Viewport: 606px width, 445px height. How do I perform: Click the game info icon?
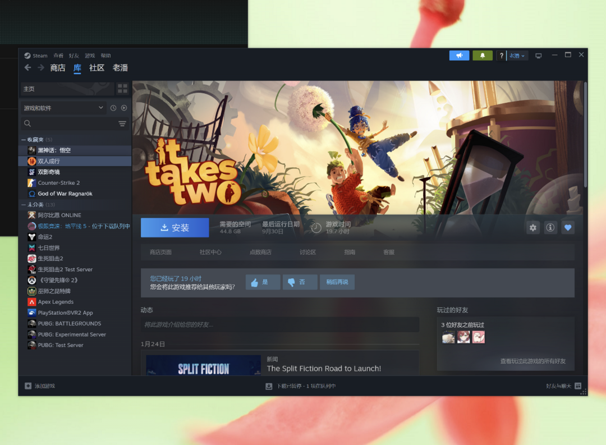tap(550, 227)
